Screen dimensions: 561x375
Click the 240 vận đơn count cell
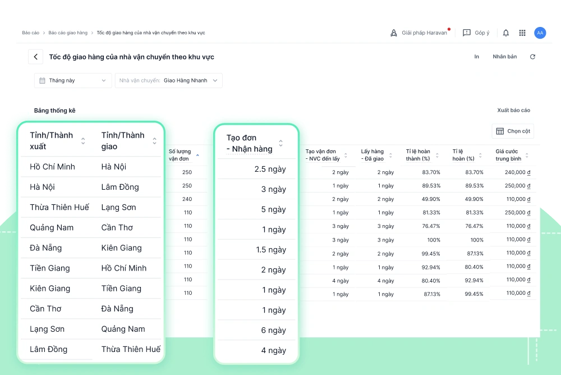click(x=187, y=199)
